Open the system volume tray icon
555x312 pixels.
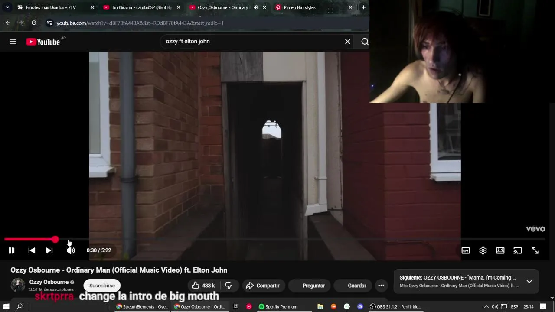tap(495, 307)
